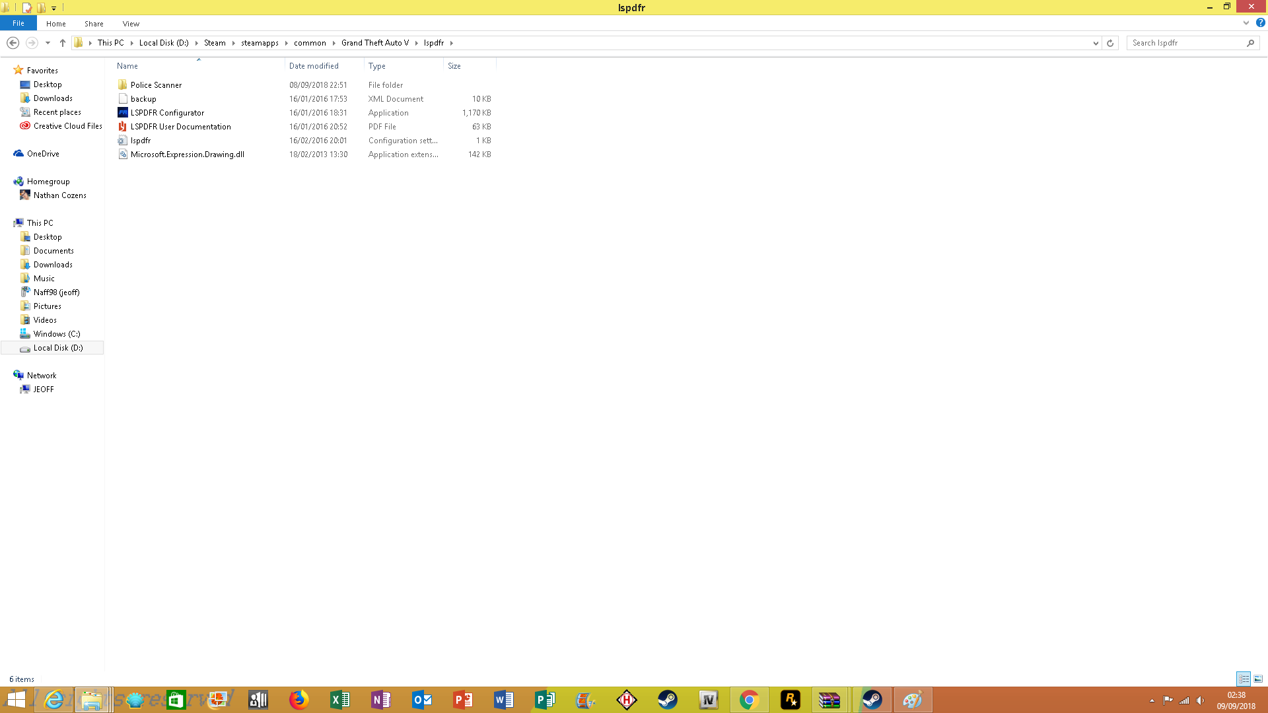The image size is (1268, 713).
Task: Open address bar history dropdown
Action: [x=1096, y=43]
